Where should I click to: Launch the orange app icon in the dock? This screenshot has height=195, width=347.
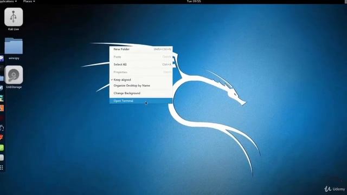(x=2, y=108)
